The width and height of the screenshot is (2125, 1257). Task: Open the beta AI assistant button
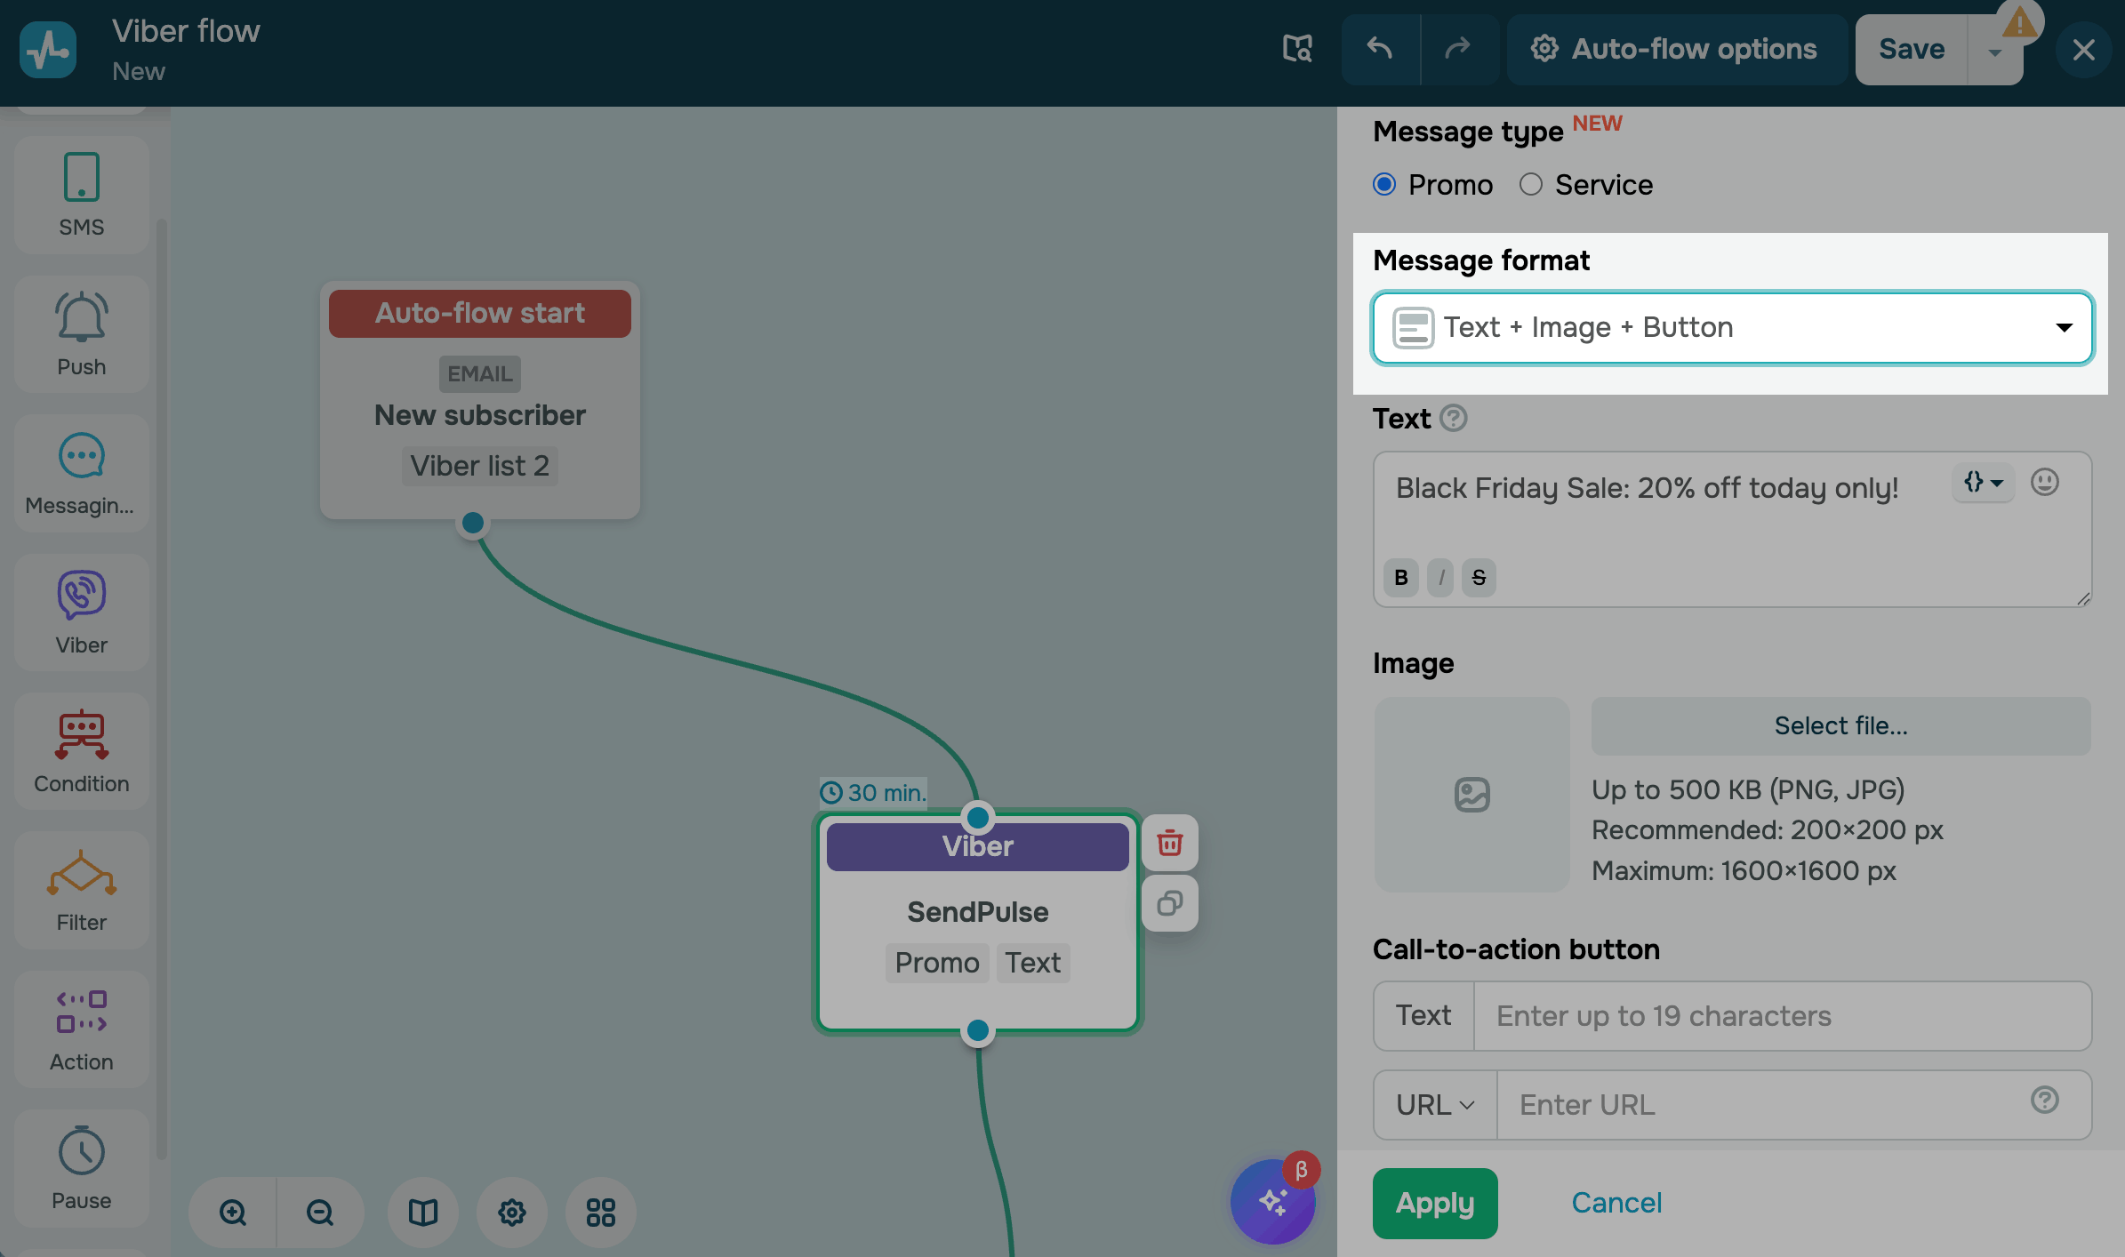point(1272,1202)
